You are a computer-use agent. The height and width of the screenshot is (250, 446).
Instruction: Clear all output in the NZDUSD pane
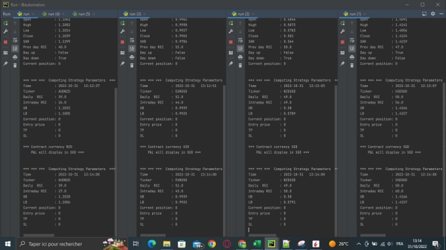[240, 65]
